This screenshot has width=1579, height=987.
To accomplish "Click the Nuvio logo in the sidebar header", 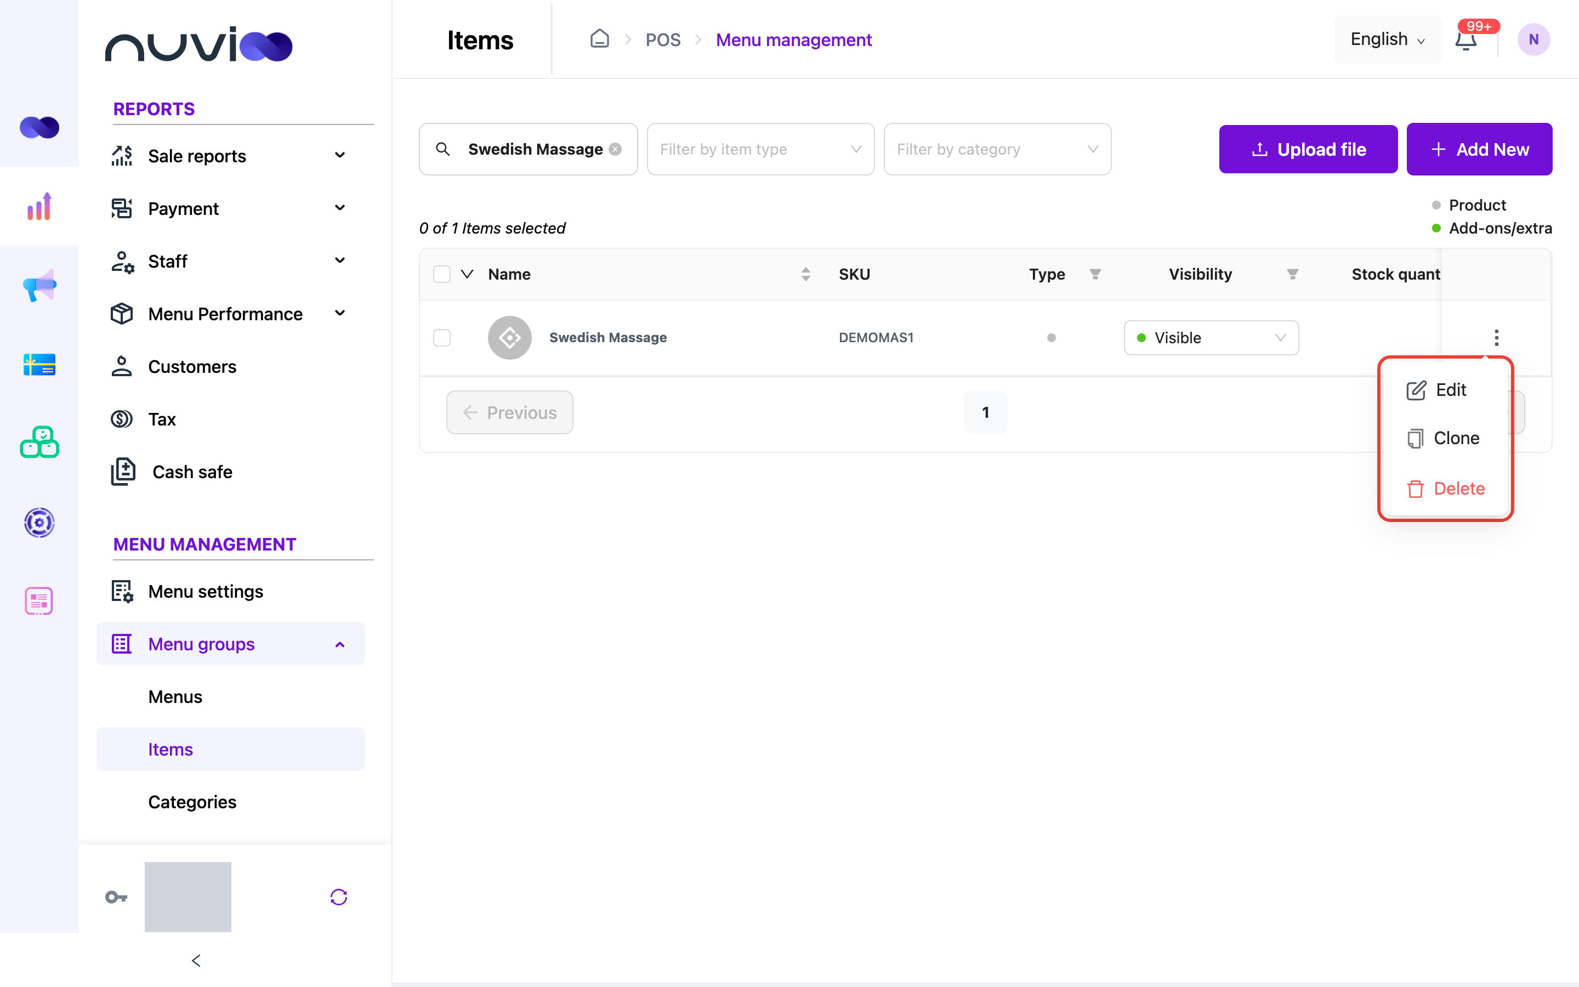I will click(x=198, y=44).
